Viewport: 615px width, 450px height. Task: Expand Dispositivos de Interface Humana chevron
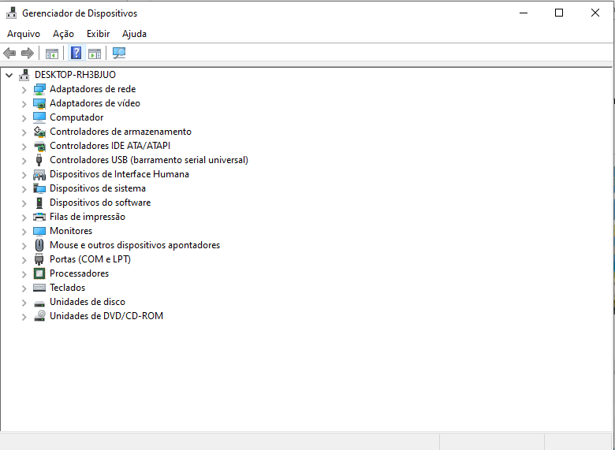coord(24,175)
